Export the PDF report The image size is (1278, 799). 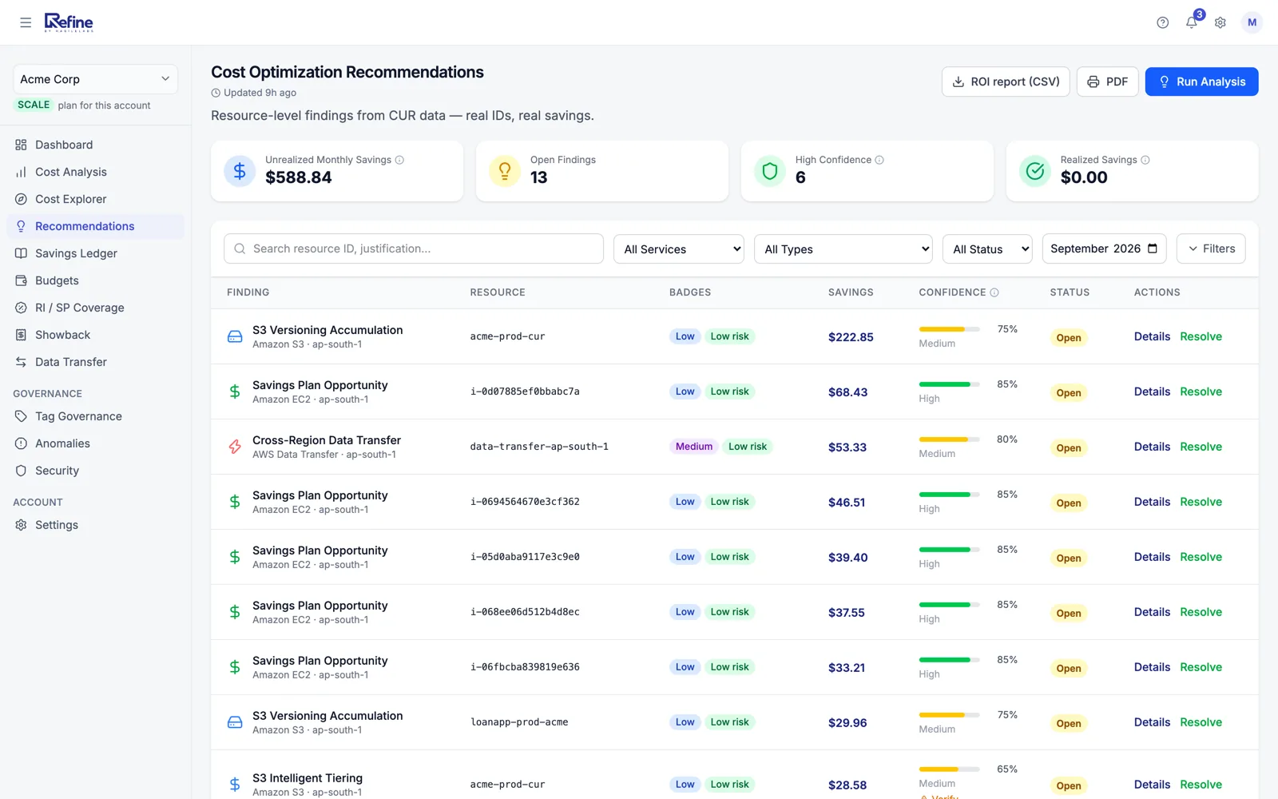click(x=1107, y=81)
